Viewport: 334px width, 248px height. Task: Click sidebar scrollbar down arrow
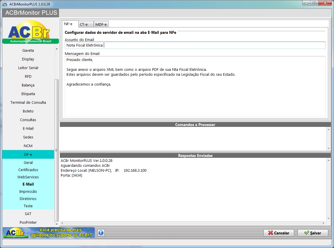coord(57,224)
